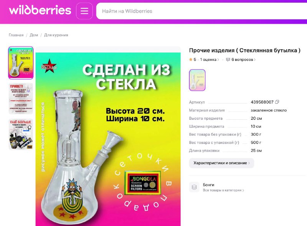Select the Привет! gallery thumbnail
This screenshot has height=226, width=307.
click(21, 98)
